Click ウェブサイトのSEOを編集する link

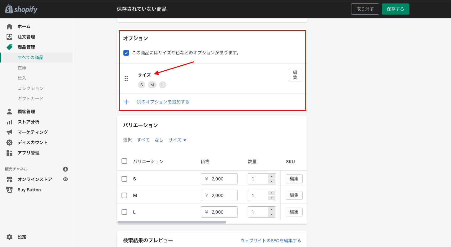tap(271, 240)
